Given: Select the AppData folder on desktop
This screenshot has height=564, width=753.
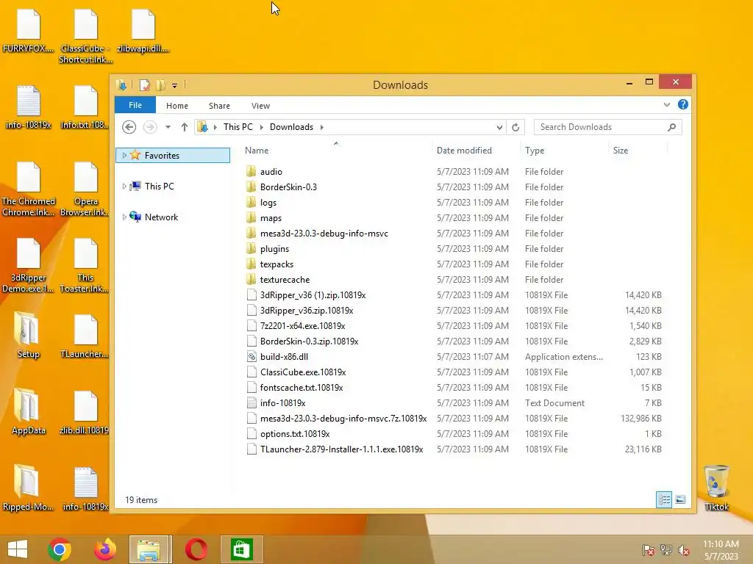Looking at the screenshot, I should tap(28, 411).
